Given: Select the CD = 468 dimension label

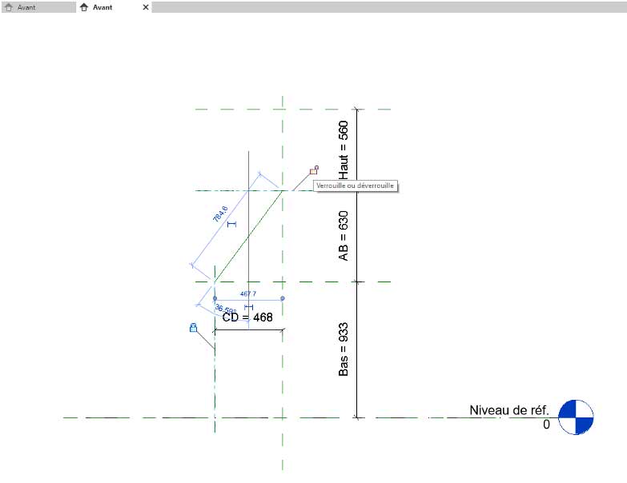Looking at the screenshot, I should coord(247,317).
